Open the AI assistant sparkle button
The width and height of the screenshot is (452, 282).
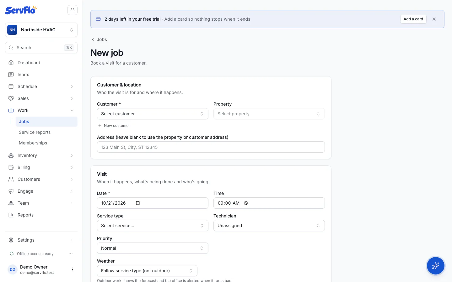click(436, 266)
